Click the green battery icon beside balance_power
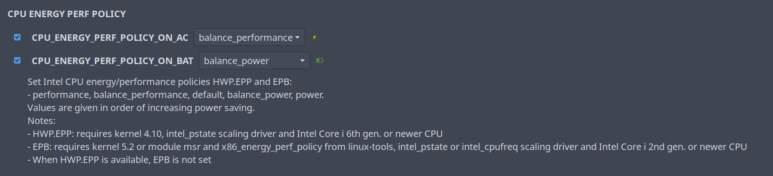The image size is (773, 176). [320, 60]
